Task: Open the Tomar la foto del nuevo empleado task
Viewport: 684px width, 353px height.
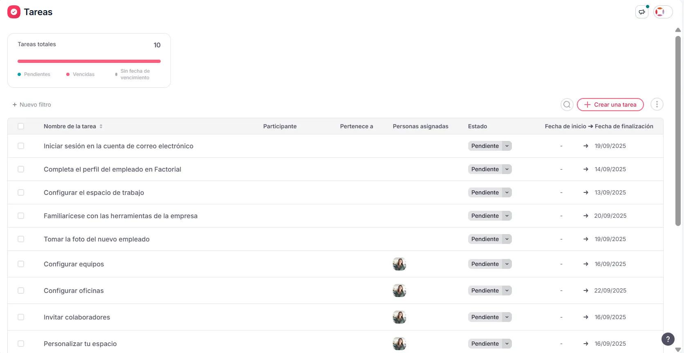Action: tap(96, 239)
